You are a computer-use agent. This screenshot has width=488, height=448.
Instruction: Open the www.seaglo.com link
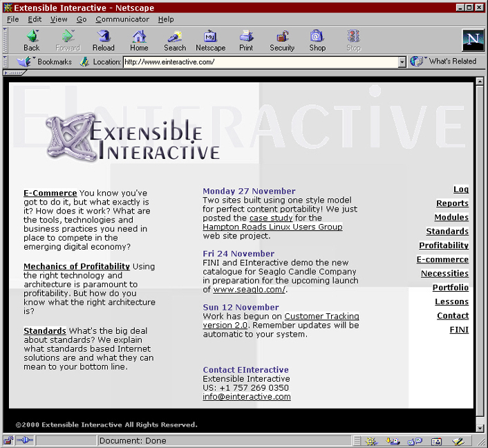click(249, 290)
